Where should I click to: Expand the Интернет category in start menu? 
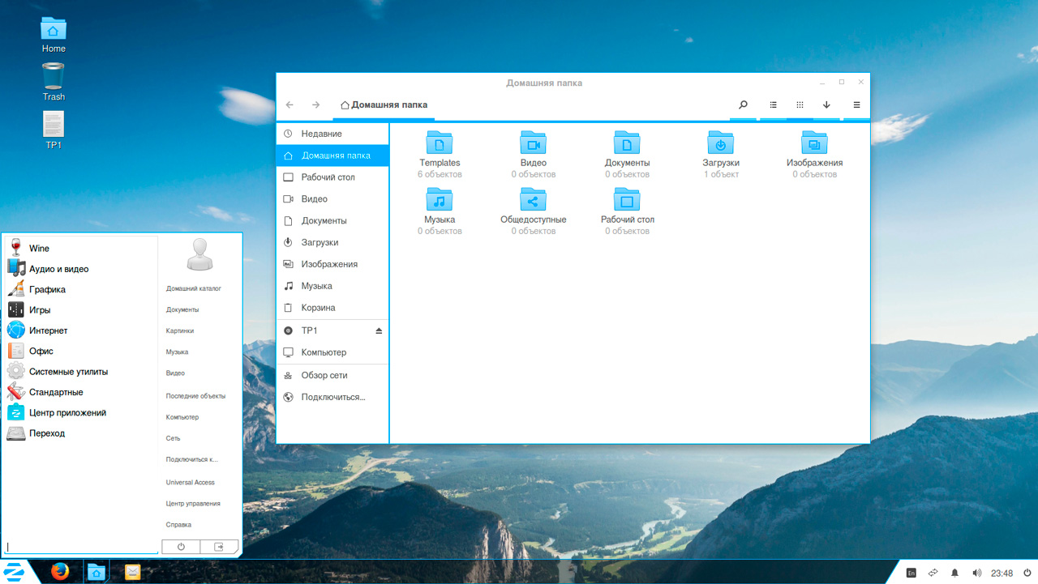[x=48, y=330]
